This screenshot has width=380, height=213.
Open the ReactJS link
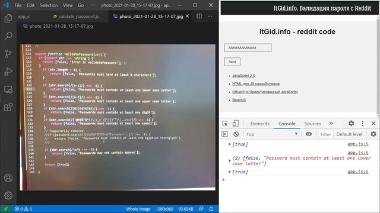click(x=239, y=100)
